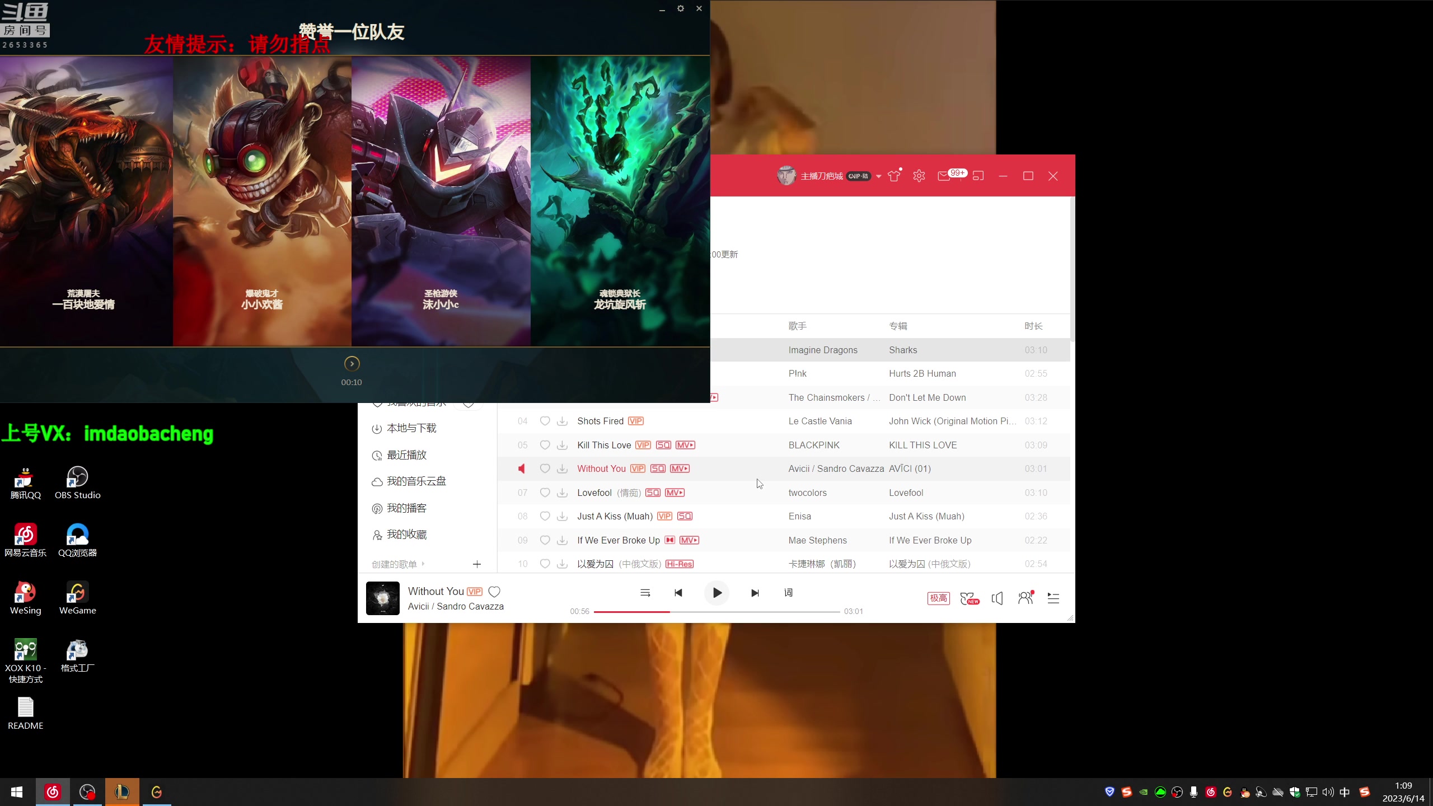Open artist twocolors
Screen dimensions: 1433x806
(x=807, y=493)
